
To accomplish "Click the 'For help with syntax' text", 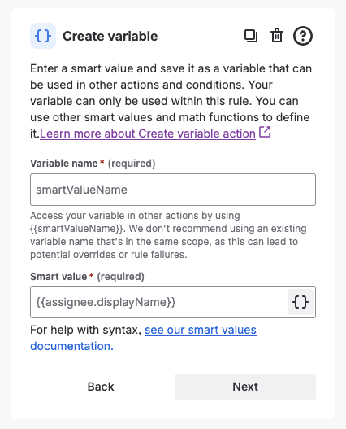I will click(85, 330).
